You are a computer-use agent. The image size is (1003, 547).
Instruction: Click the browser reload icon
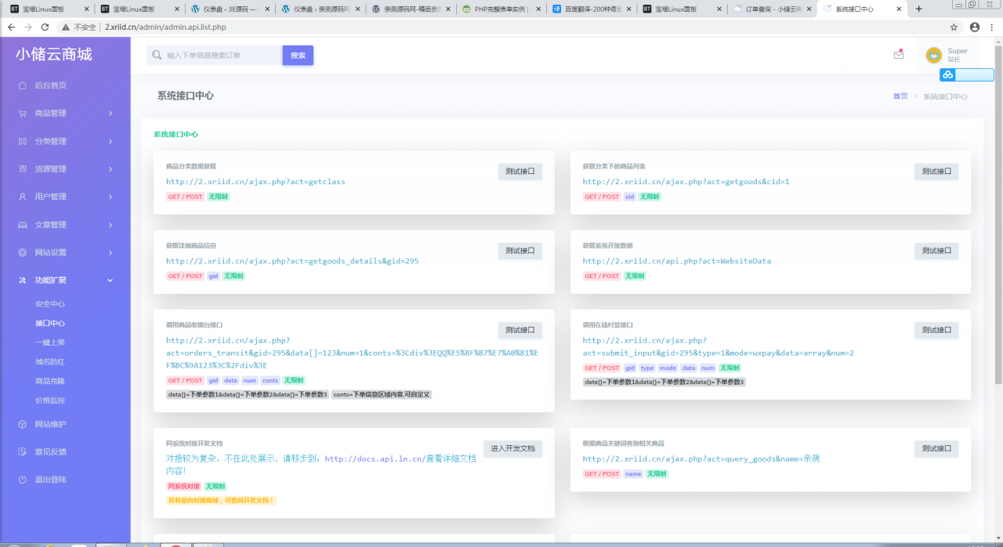click(x=45, y=27)
